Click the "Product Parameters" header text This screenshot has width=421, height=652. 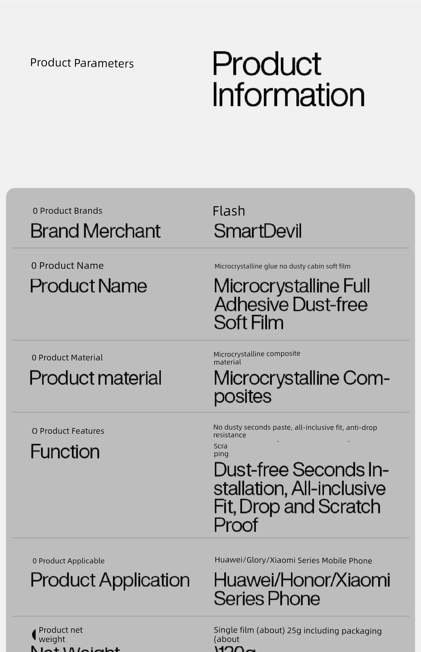[x=82, y=63]
